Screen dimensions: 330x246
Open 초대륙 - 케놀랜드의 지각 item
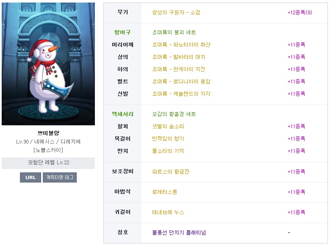[181, 94]
